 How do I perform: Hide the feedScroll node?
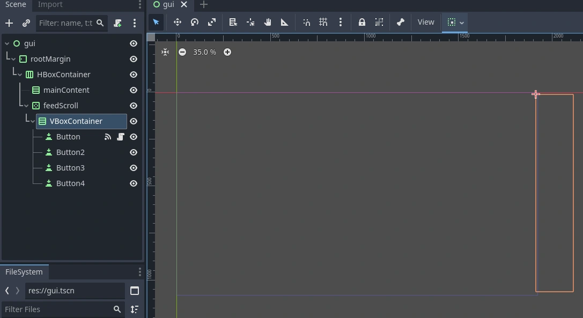[x=134, y=106]
